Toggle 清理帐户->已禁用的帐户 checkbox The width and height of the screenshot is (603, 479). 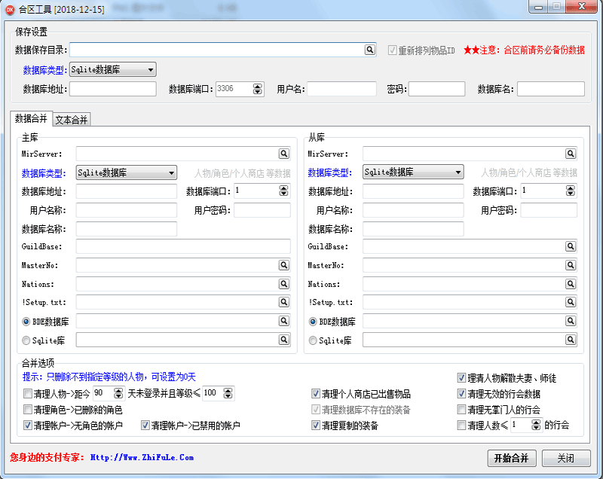pos(145,426)
